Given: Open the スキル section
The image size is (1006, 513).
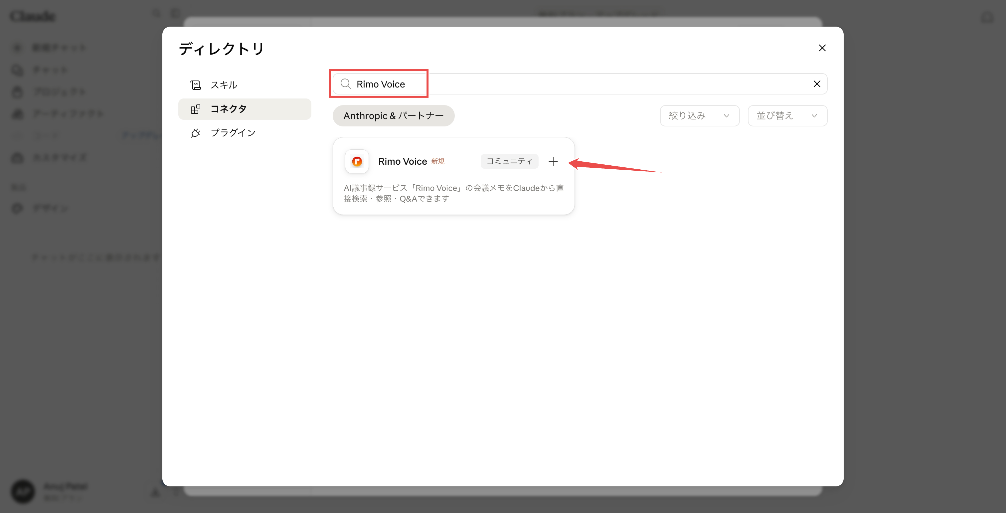Looking at the screenshot, I should [245, 85].
